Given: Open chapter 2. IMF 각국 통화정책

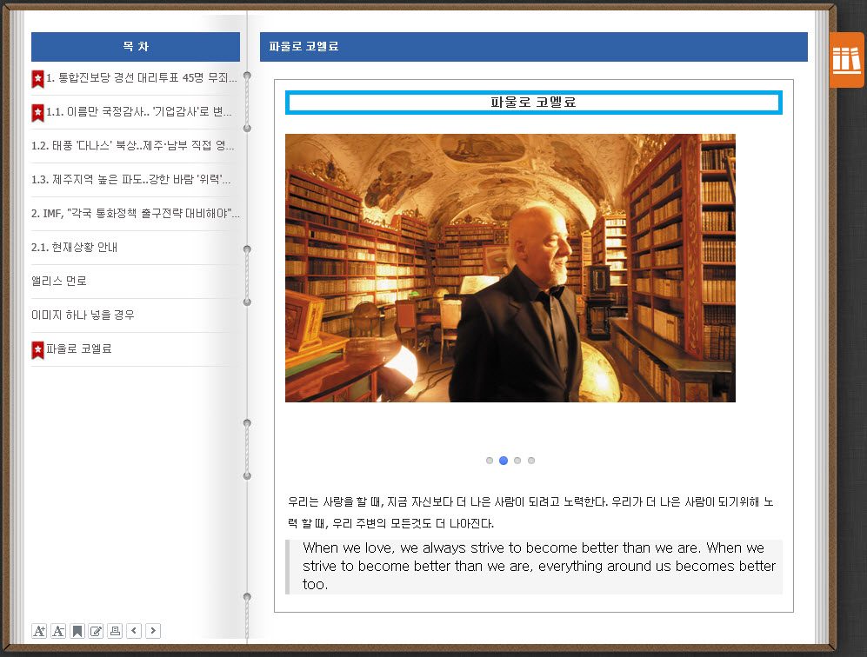Looking at the screenshot, I should point(136,213).
